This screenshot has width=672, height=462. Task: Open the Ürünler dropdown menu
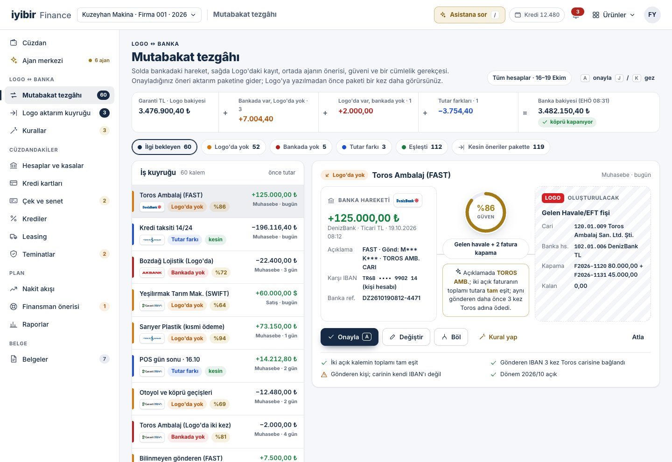point(614,15)
